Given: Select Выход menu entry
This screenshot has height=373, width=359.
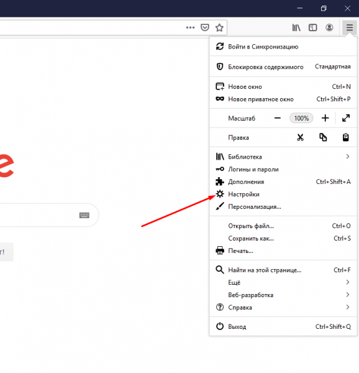Looking at the screenshot, I should coord(283,326).
